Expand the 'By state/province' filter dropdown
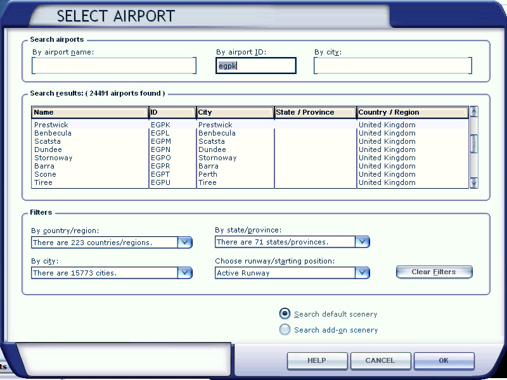Image resolution: width=507 pixels, height=380 pixels. click(x=362, y=242)
